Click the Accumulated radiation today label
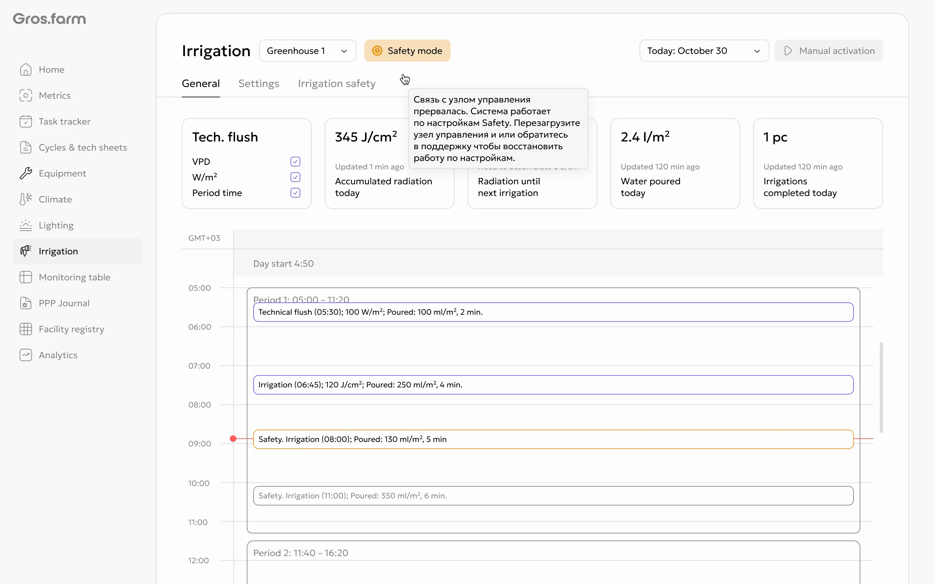 [x=384, y=187]
